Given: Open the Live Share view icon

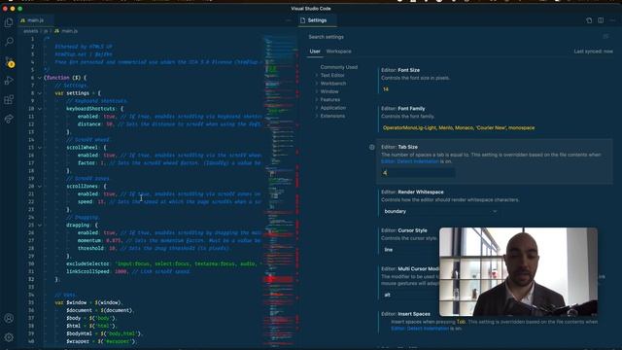Looking at the screenshot, I should pos(9,119).
